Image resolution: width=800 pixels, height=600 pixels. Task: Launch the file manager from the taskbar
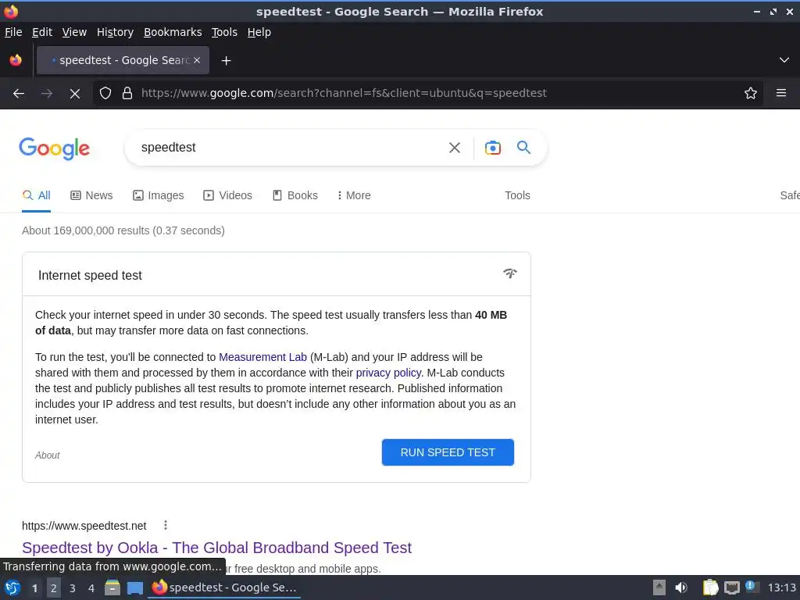click(x=112, y=587)
